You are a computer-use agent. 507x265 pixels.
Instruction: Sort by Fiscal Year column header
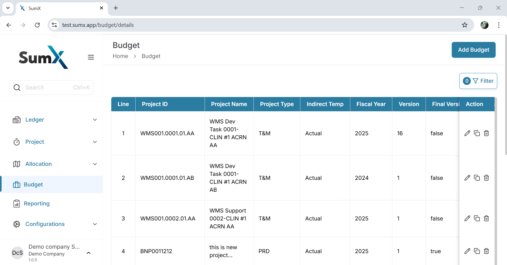371,104
